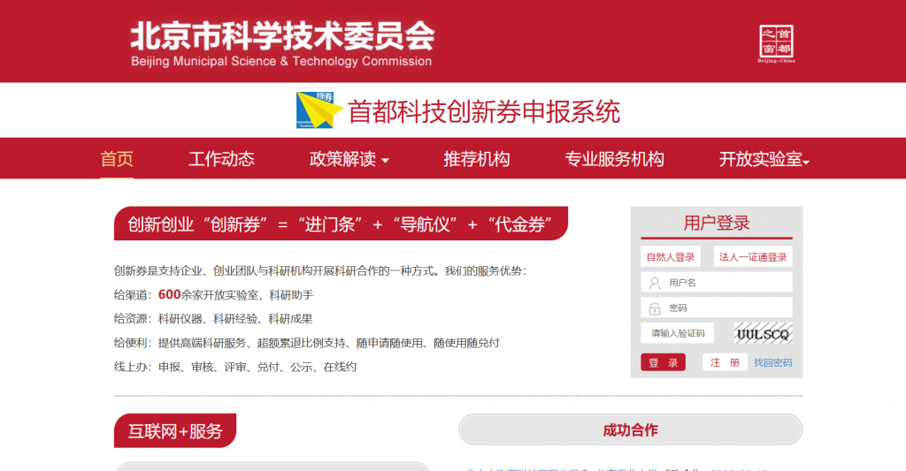Expand the 政策解读 dropdown menu
906x471 pixels.
pos(349,159)
